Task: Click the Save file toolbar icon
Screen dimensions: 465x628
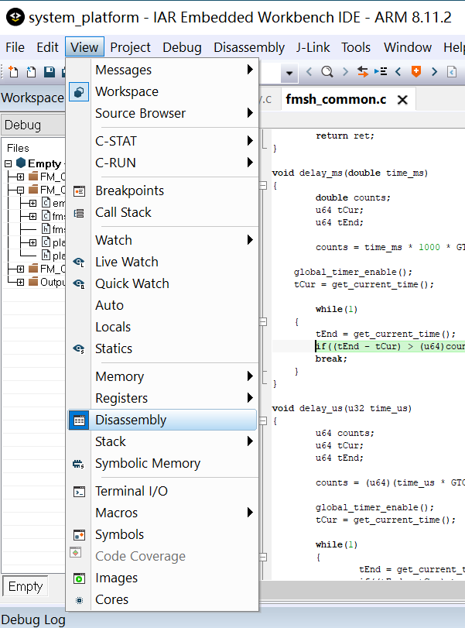Action: (50, 72)
